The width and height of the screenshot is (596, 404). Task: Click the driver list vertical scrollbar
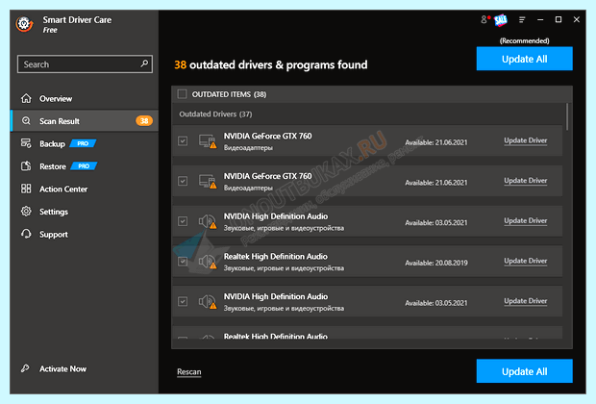click(567, 116)
